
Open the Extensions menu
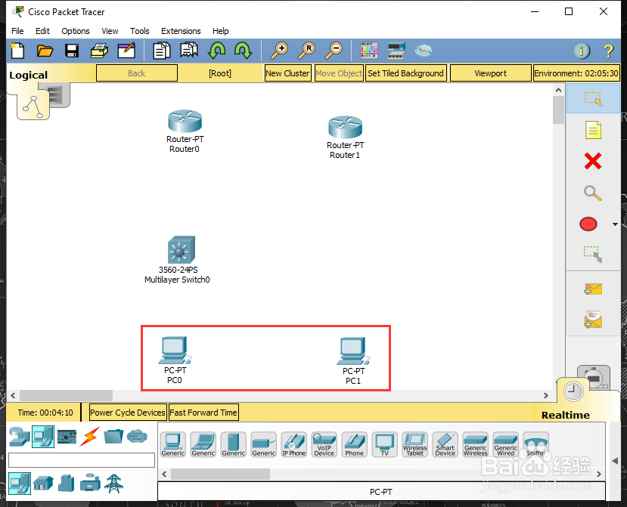181,31
